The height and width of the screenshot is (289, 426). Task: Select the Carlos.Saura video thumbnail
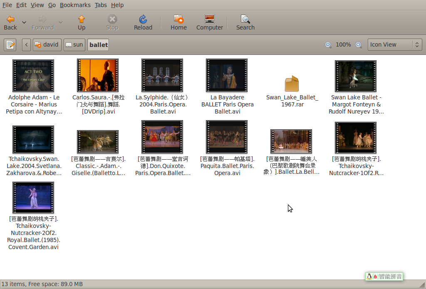coord(97,75)
